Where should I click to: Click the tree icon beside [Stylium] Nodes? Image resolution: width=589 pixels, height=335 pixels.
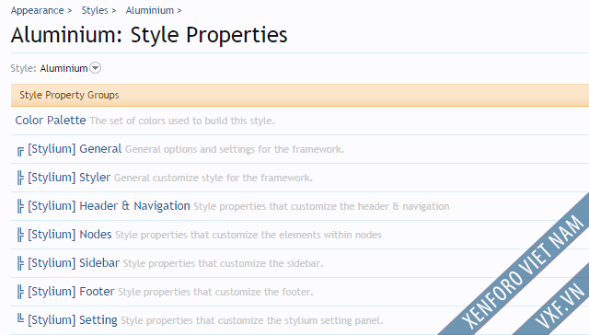pyautogui.click(x=20, y=235)
